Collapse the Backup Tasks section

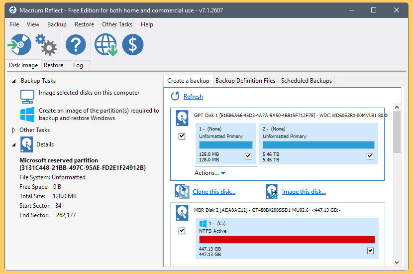point(14,81)
